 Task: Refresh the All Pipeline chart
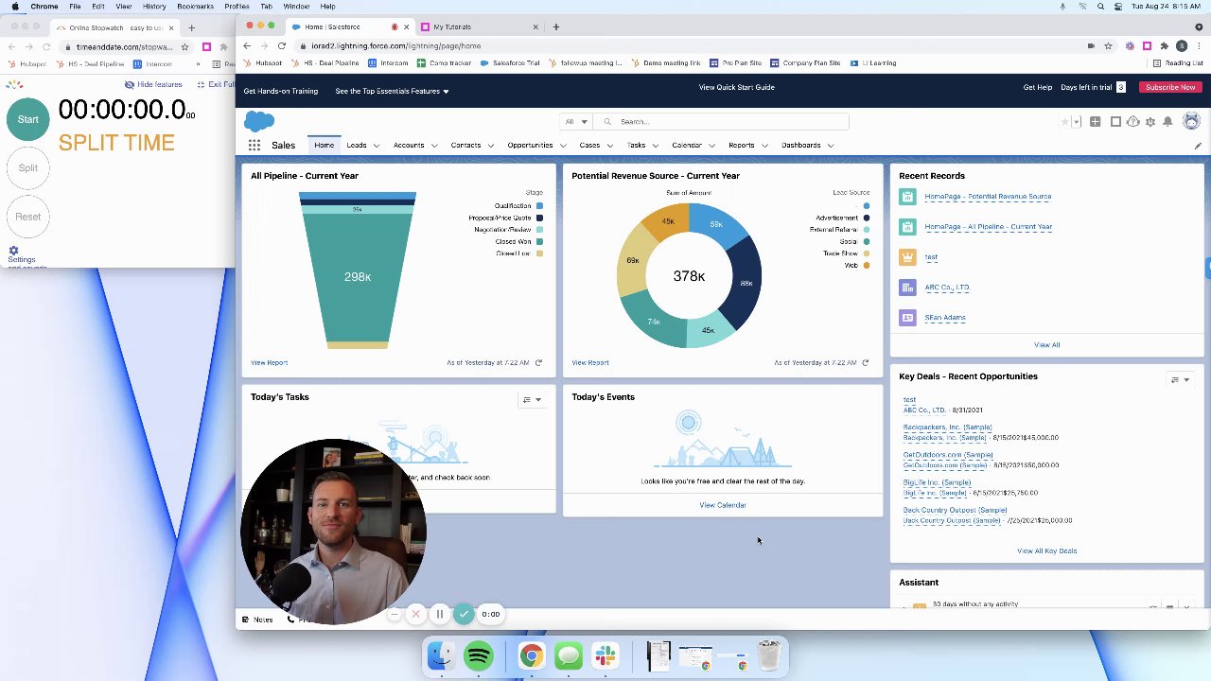pyautogui.click(x=538, y=362)
